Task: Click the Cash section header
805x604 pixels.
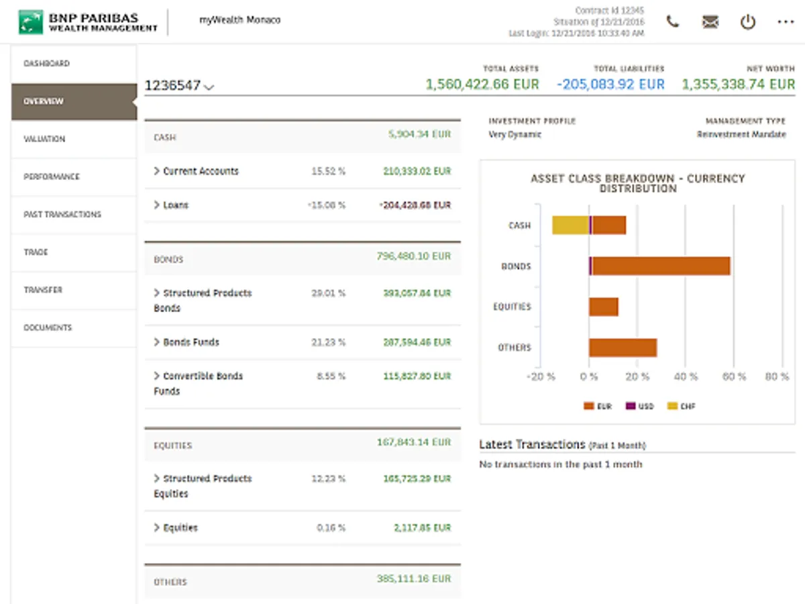Action: coord(303,137)
